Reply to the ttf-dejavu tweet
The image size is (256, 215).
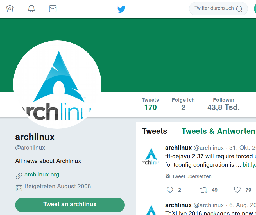[170, 190]
